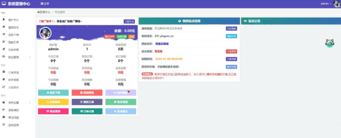The width and height of the screenshot is (341, 138).
Task: Click the dark green 订单记录 button
Action: point(87,111)
